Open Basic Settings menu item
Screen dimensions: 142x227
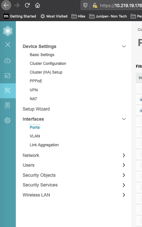(42, 55)
